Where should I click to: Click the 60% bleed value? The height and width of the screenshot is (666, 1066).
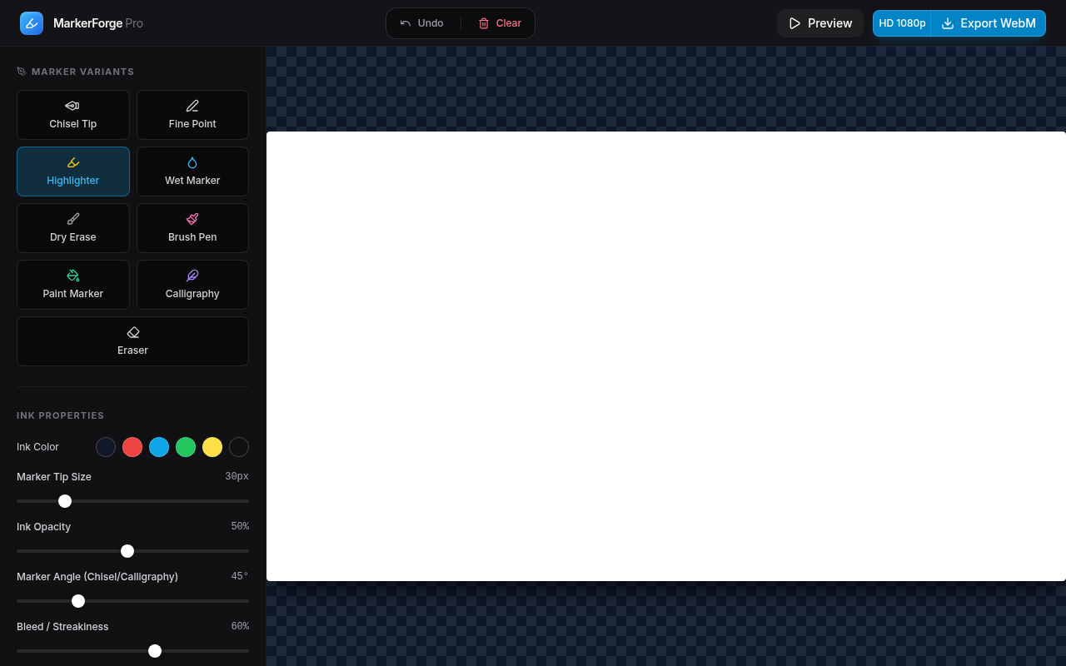coord(240,626)
